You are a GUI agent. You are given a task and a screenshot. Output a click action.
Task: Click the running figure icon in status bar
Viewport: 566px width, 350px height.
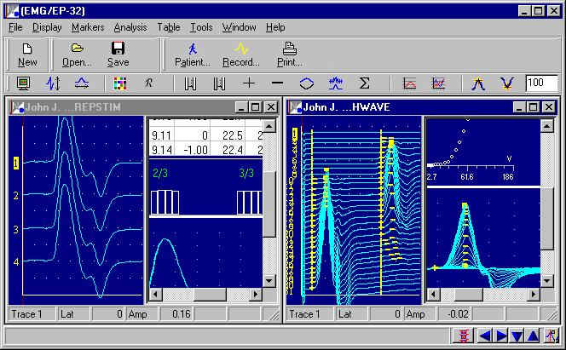[x=552, y=336]
